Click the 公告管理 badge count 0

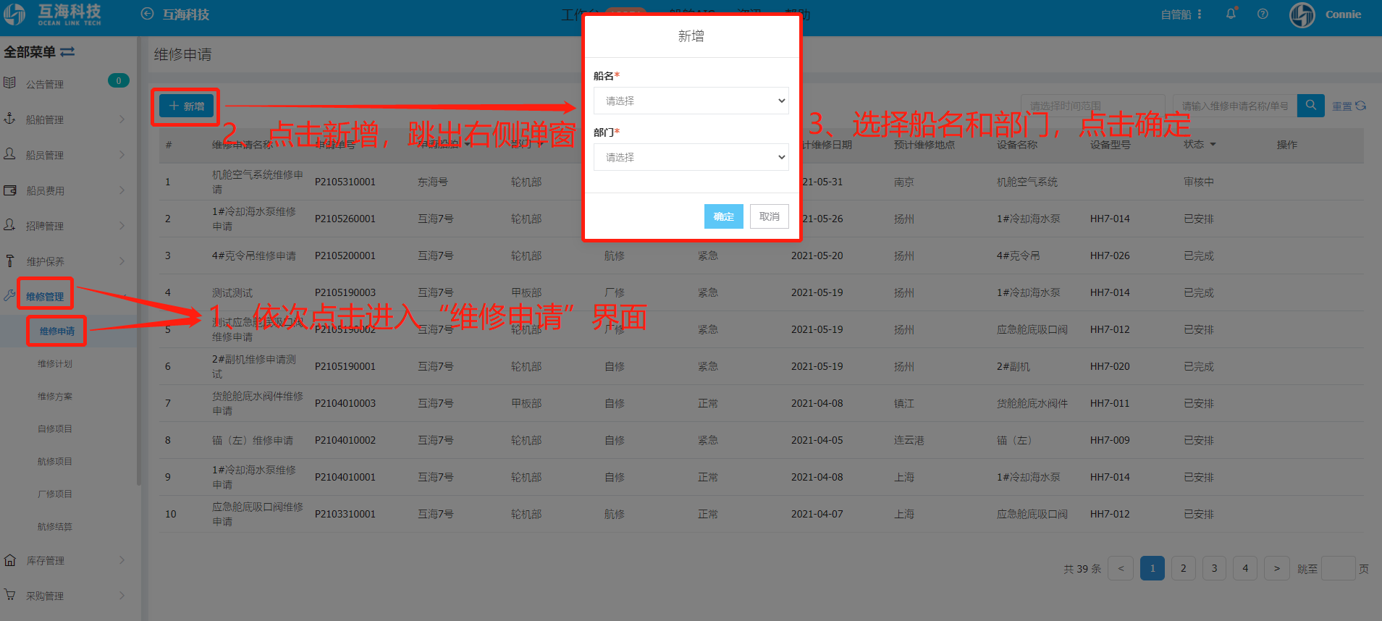click(119, 80)
